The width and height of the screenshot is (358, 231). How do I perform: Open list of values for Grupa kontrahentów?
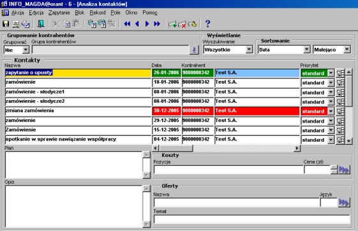(x=194, y=50)
